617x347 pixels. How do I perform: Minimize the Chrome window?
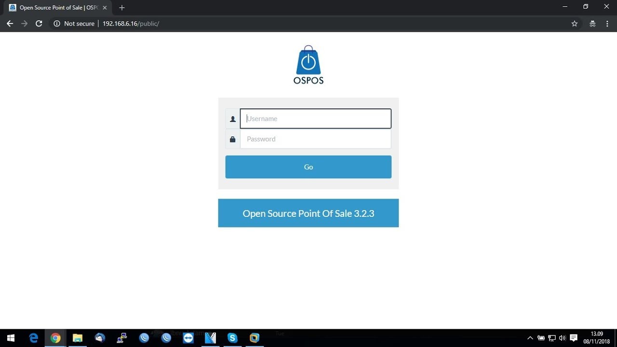point(564,6)
